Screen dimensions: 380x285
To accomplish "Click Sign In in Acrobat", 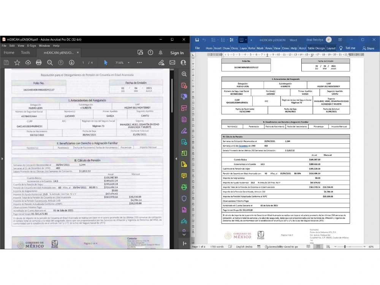I will point(177,53).
